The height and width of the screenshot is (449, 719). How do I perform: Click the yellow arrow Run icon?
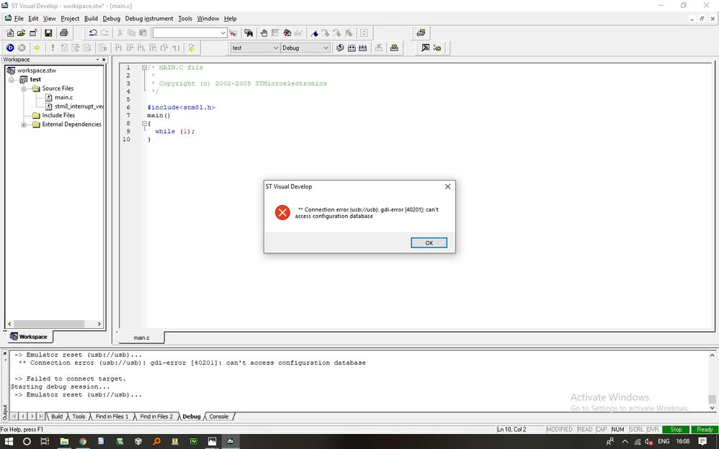click(x=37, y=47)
